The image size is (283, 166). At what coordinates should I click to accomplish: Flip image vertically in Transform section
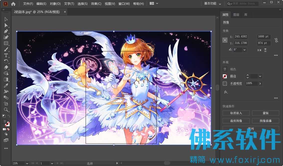265,50
